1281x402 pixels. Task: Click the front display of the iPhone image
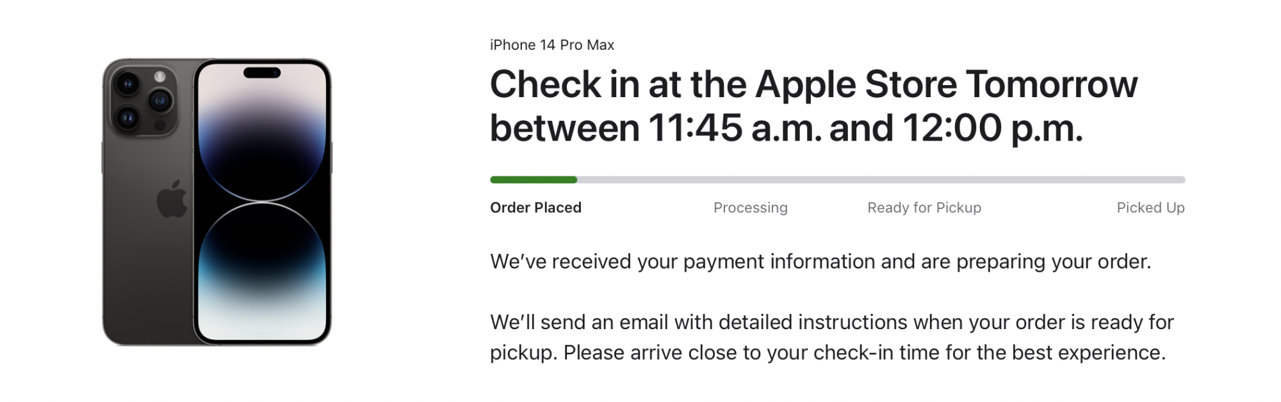[262, 202]
